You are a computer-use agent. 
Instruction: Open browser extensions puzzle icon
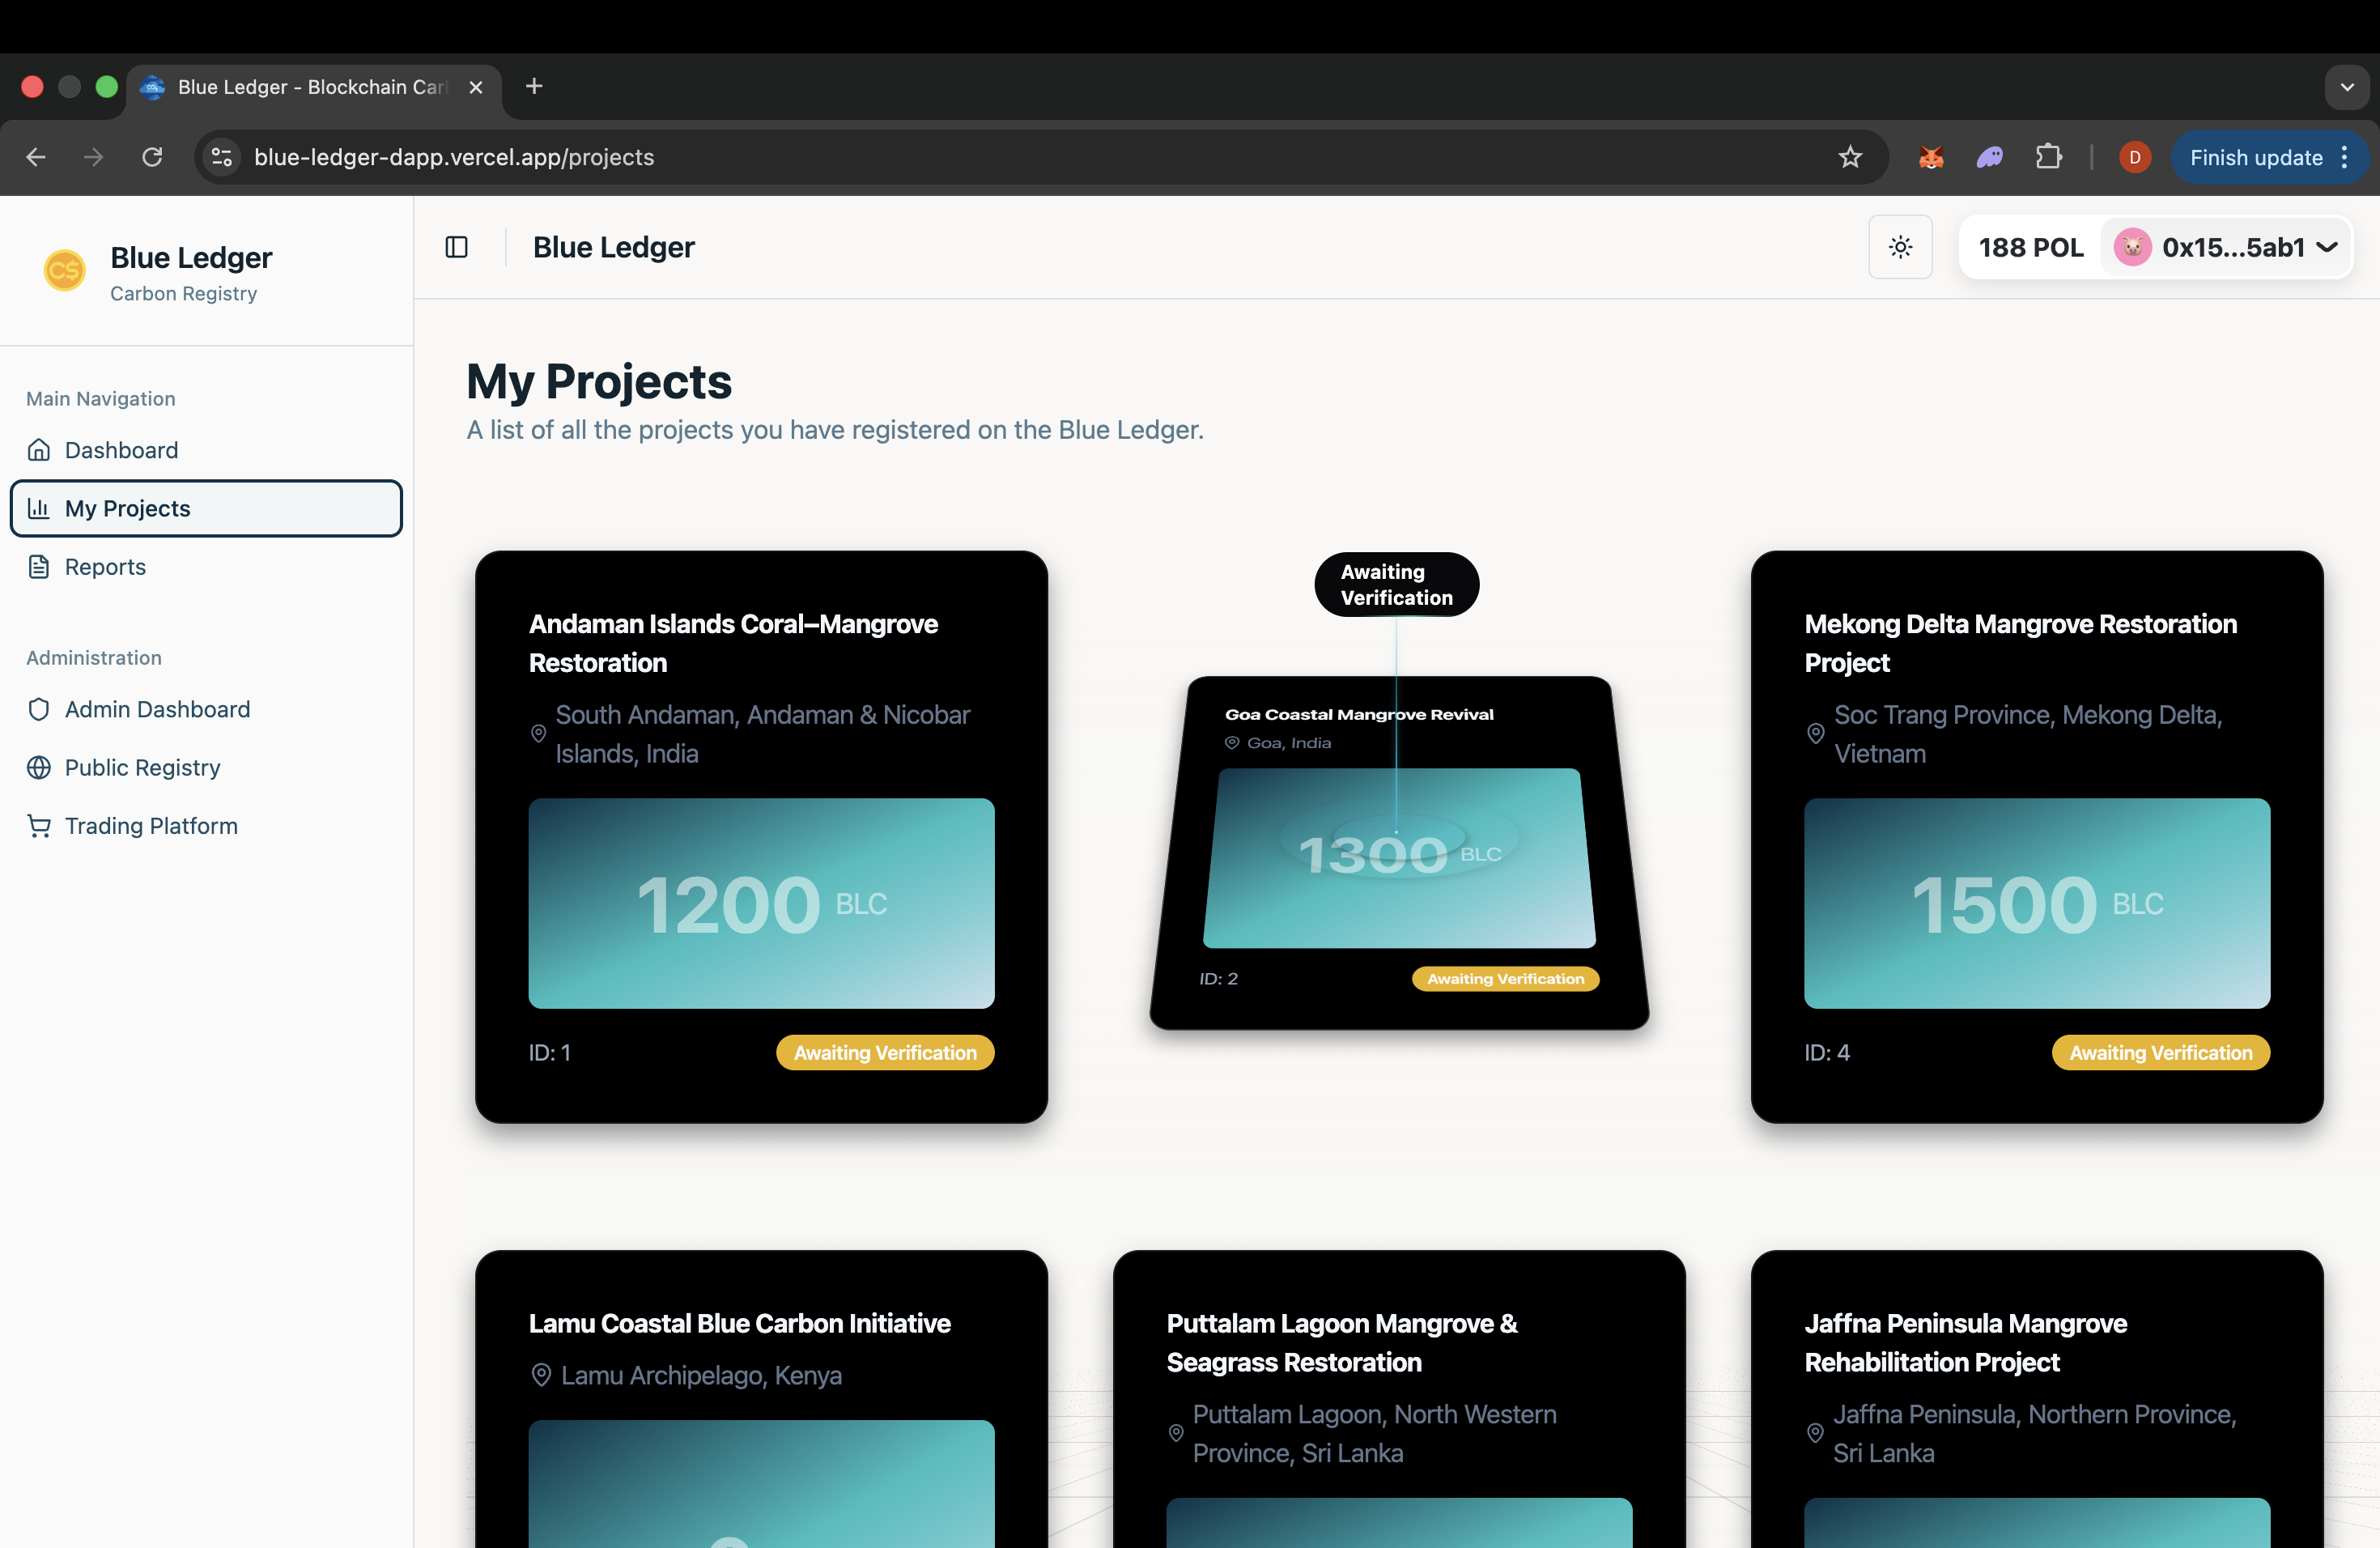point(2048,157)
